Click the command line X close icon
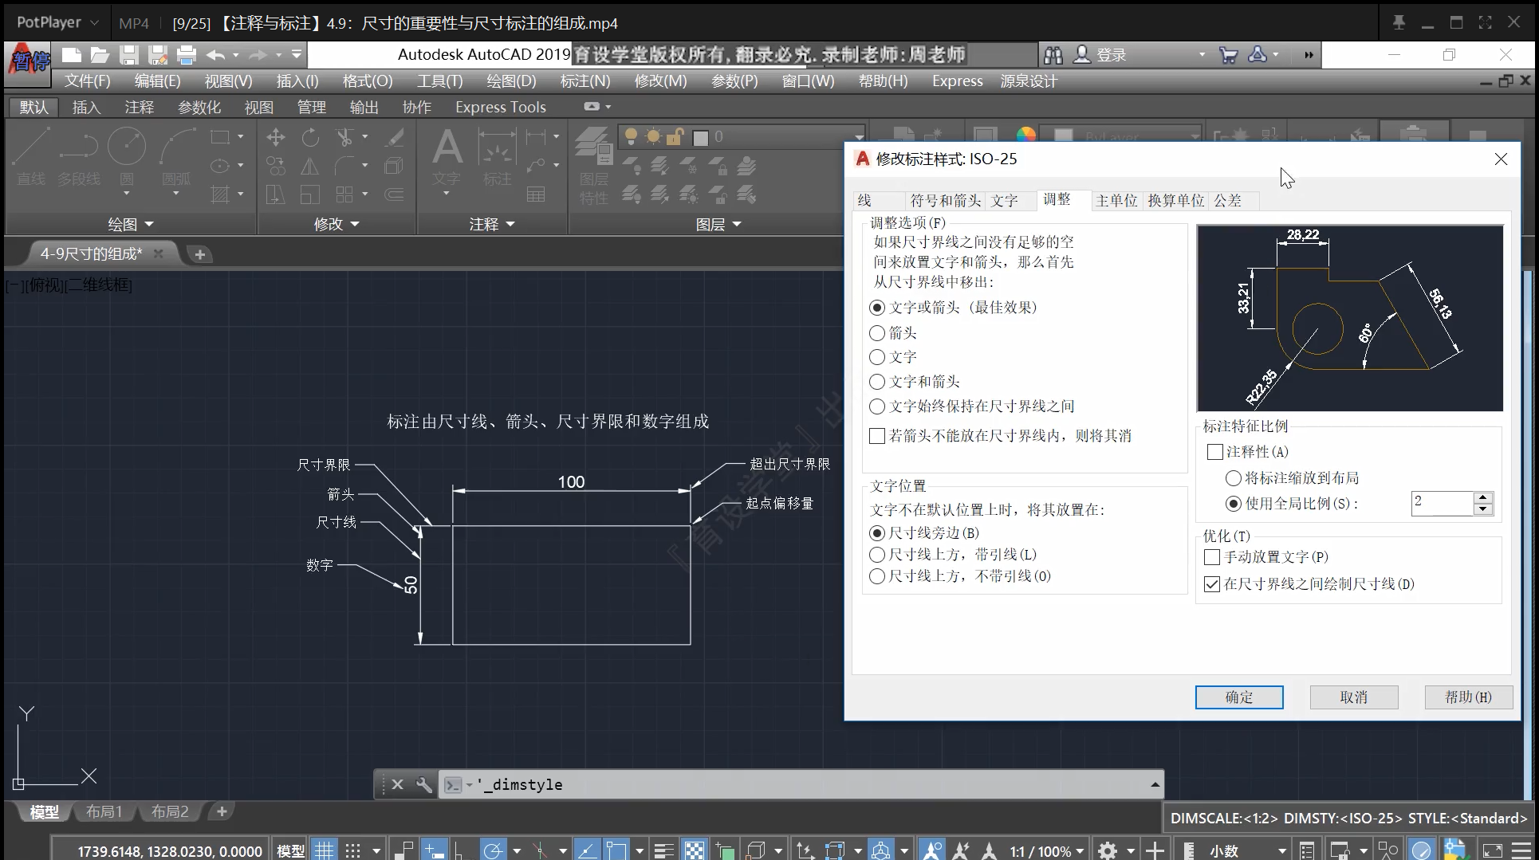Image resolution: width=1539 pixels, height=860 pixels. coord(398,784)
